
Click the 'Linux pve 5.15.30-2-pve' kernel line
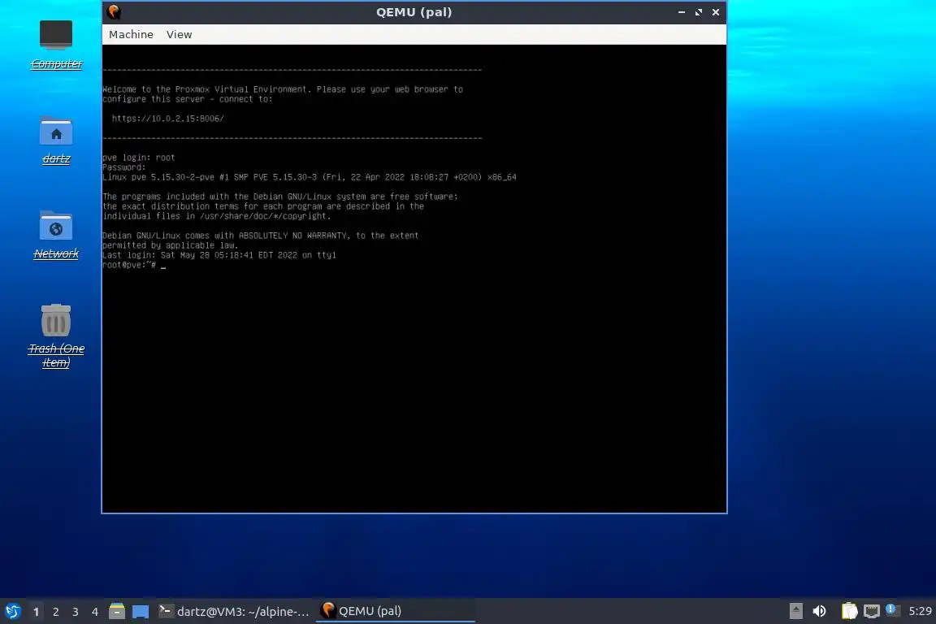click(x=310, y=177)
